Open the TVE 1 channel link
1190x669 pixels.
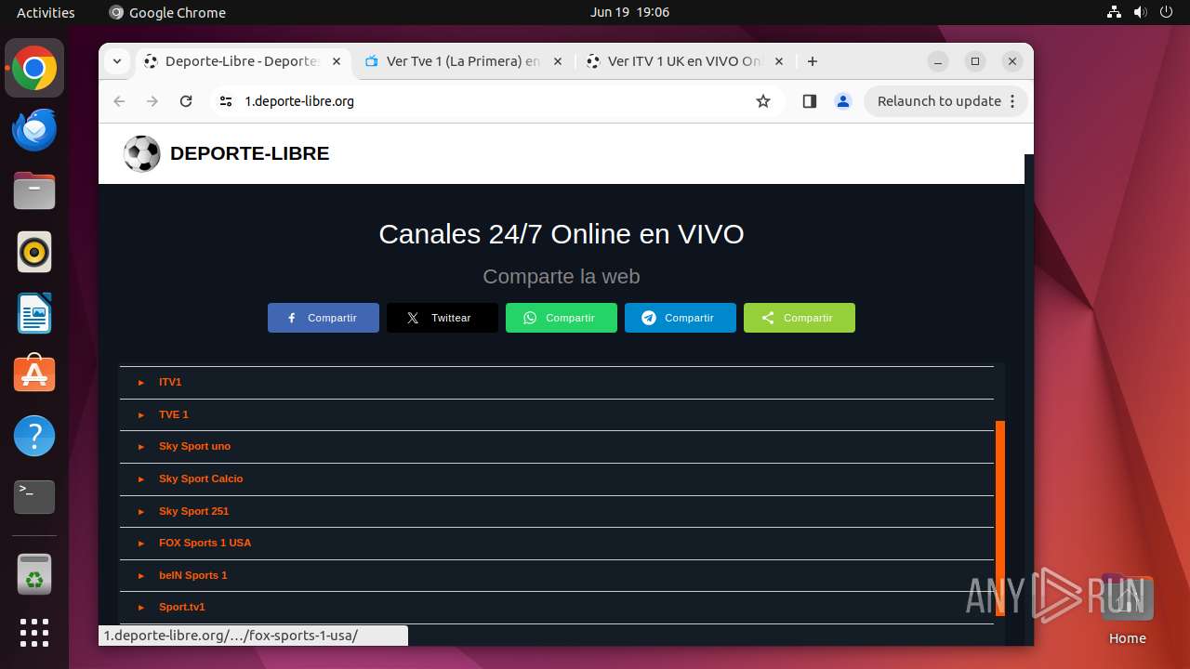pos(174,414)
